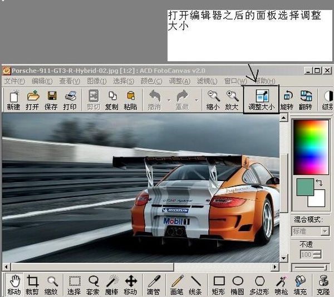Click the horizontal scrollbar thumb
Screen dimensions: 334x297
pos(92,267)
